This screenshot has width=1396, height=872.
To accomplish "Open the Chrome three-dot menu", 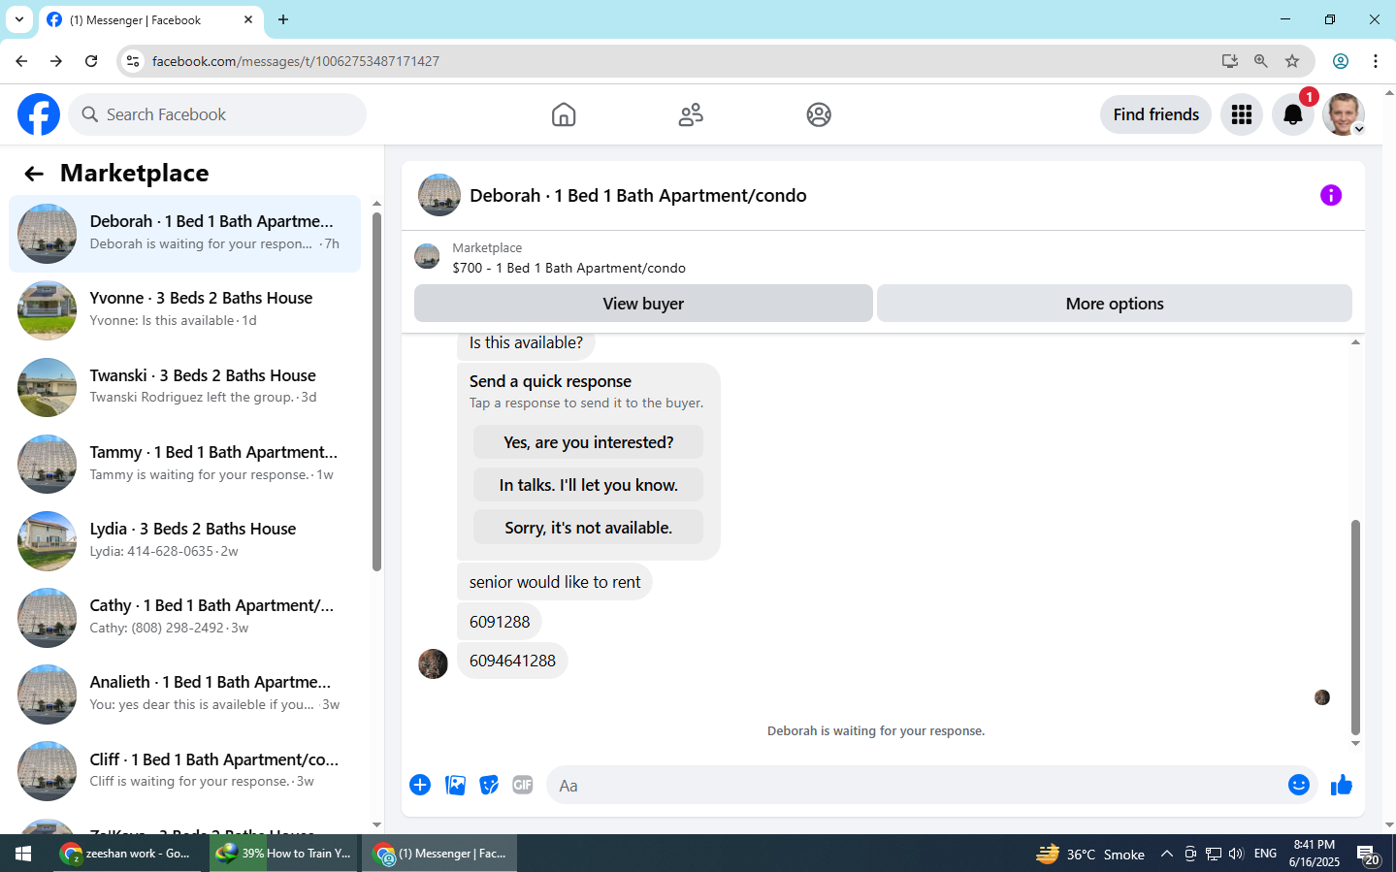I will 1376,61.
